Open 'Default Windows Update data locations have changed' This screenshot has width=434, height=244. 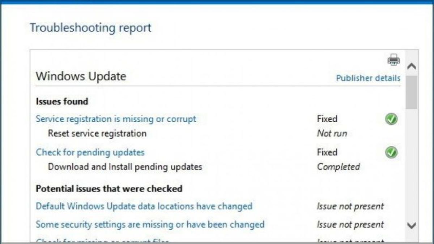point(144,206)
